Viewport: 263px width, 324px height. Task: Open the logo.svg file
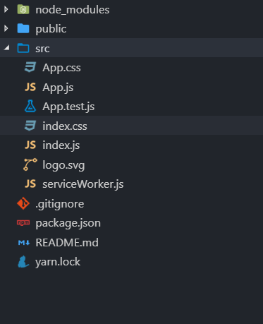pyautogui.click(x=63, y=165)
